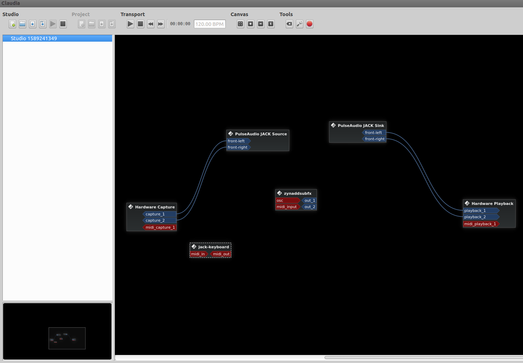Image resolution: width=523 pixels, height=363 pixels.
Task: Click midi_input port on zynaddsubfx
Action: coord(288,207)
